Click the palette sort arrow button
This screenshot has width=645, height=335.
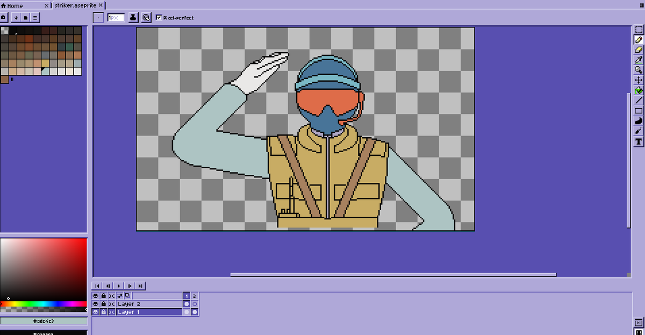coord(16,17)
